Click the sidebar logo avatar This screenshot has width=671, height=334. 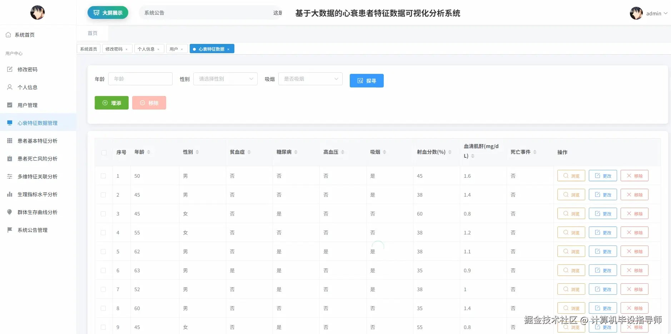pos(38,12)
